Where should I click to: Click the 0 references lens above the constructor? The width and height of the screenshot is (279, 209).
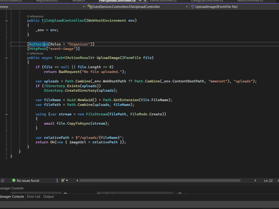click(x=35, y=16)
